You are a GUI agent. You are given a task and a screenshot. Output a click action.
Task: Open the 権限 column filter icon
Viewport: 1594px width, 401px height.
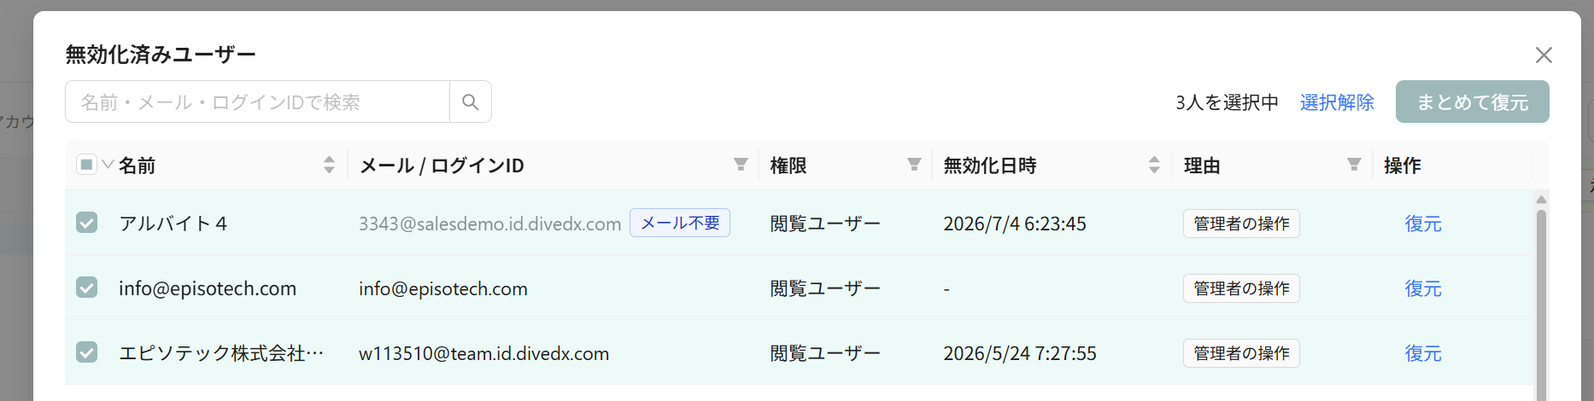914,164
